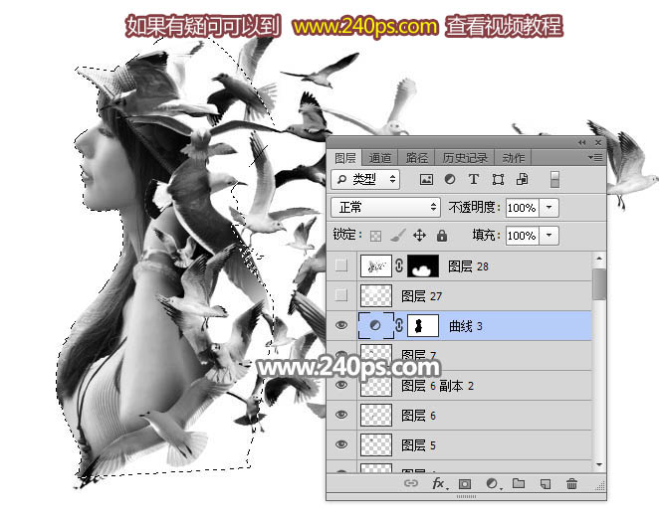Image resolution: width=659 pixels, height=525 pixels.
Task: Lock image pixels brush icon
Action: (x=397, y=236)
